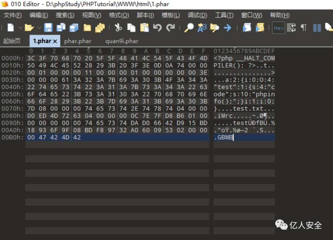Paste using the clipboard icon
This screenshot has width=333, height=240.
click(x=144, y=28)
